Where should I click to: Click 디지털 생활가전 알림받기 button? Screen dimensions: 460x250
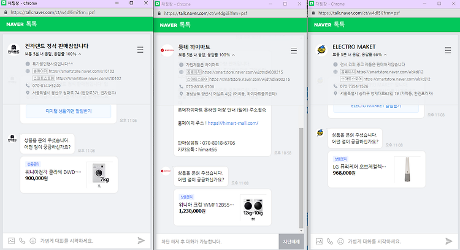tap(68, 112)
